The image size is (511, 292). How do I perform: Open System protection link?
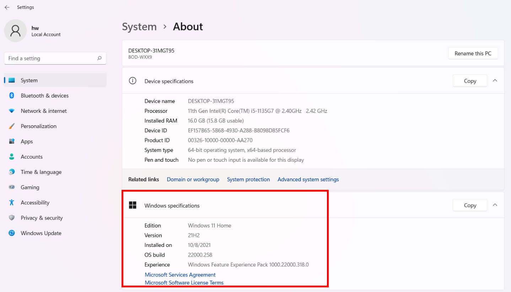point(248,179)
